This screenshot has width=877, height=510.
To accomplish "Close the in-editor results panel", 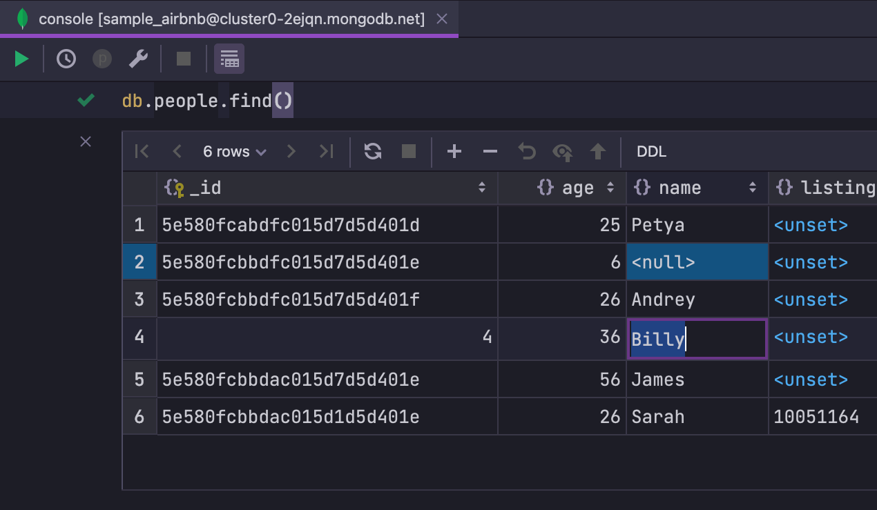I will [x=86, y=141].
